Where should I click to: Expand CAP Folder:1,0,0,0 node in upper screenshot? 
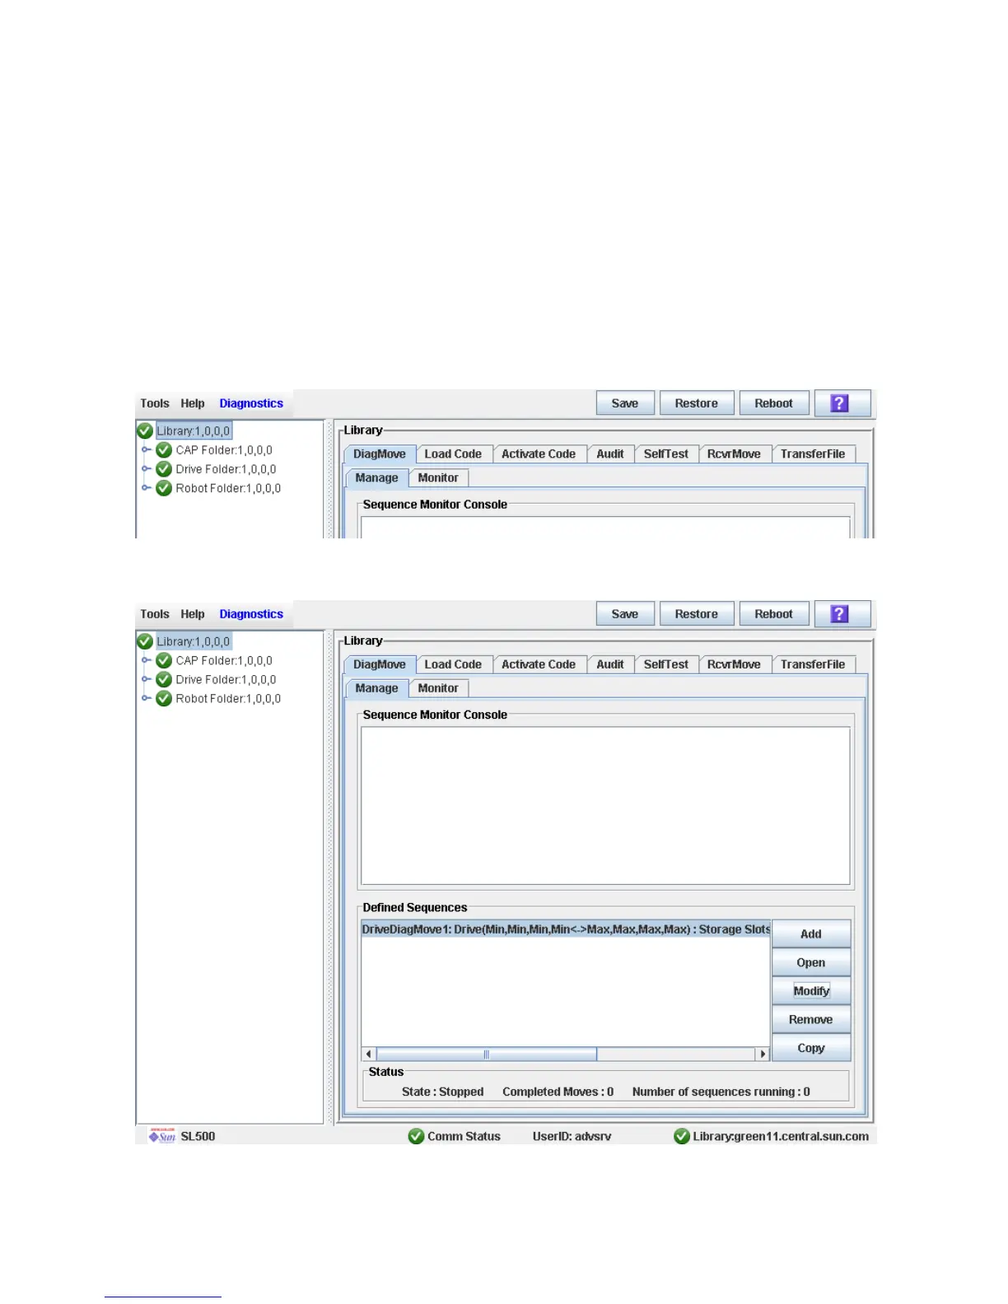click(x=146, y=449)
